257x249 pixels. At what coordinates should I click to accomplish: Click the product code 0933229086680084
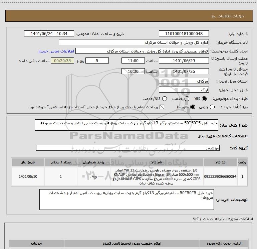220,176
